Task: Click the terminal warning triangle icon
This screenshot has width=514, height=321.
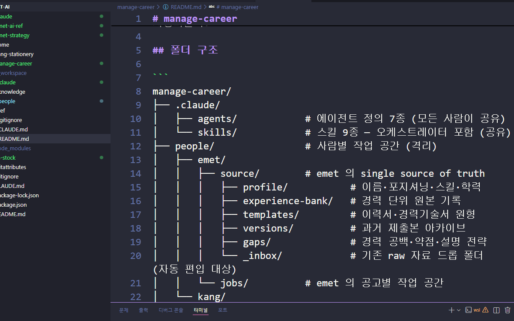Action: point(485,310)
